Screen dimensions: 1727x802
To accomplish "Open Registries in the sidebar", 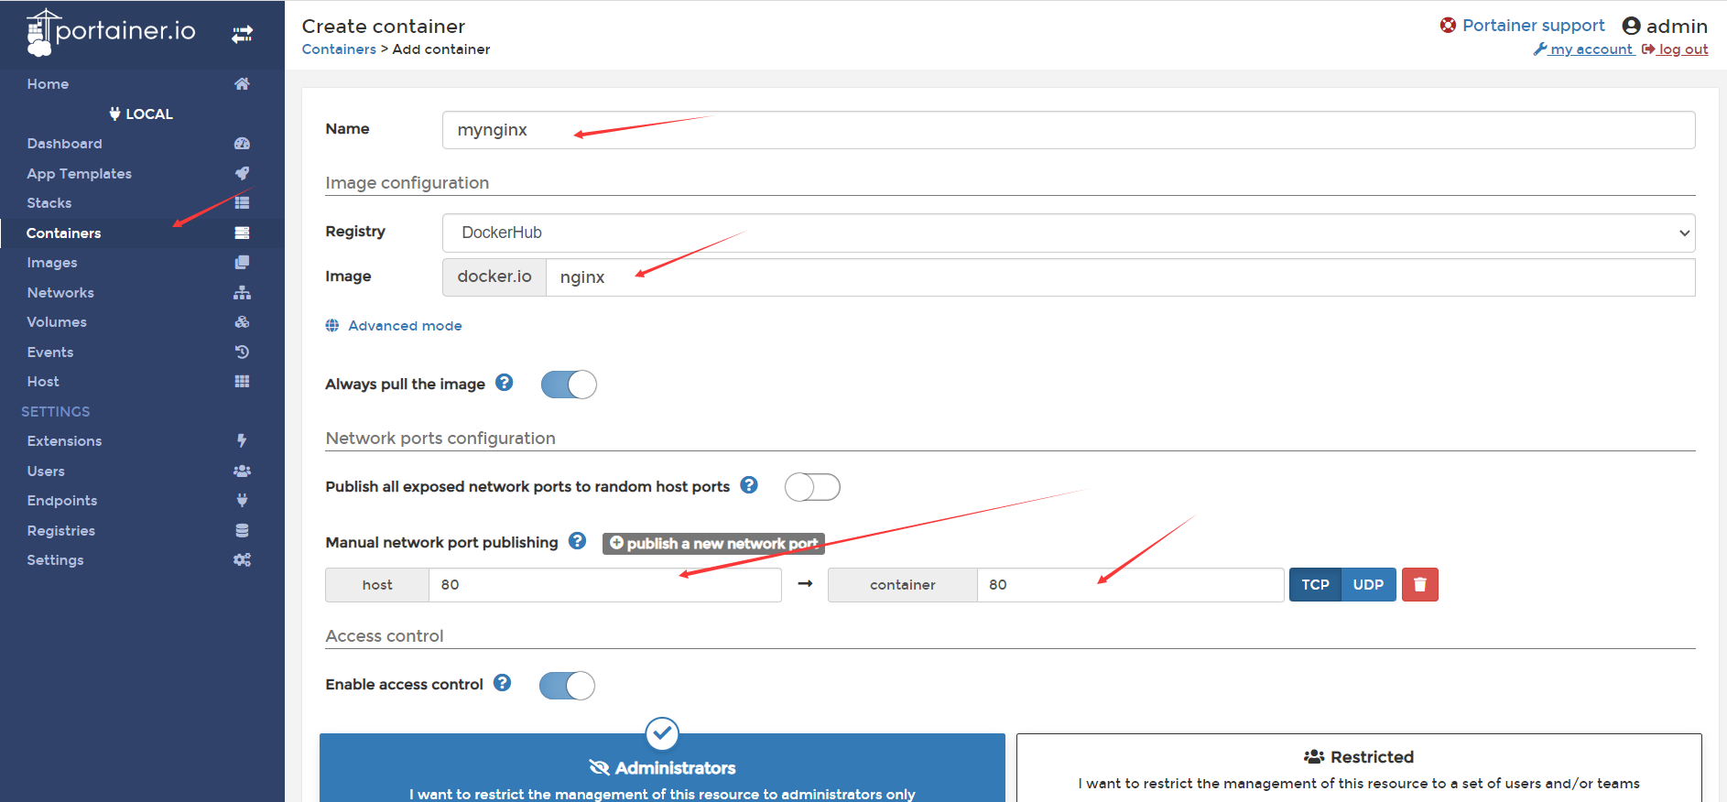I will 61,531.
